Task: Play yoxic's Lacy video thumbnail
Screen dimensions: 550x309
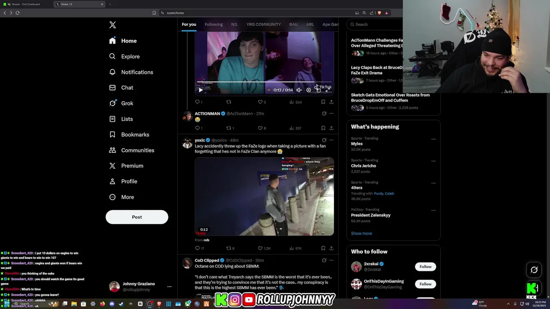Action: [x=264, y=197]
